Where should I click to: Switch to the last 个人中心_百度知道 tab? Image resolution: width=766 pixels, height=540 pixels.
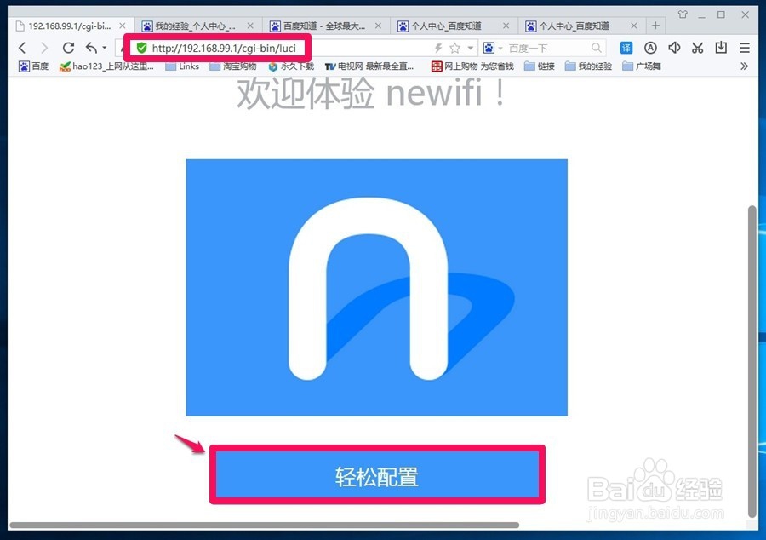(582, 26)
